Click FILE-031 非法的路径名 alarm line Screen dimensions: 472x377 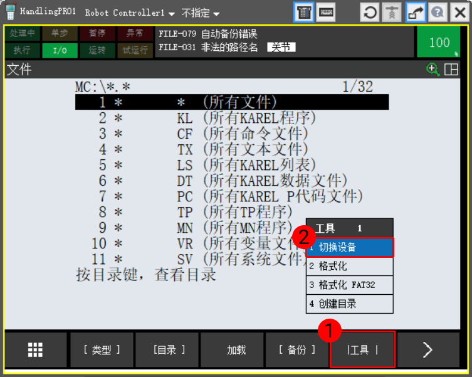coord(208,47)
